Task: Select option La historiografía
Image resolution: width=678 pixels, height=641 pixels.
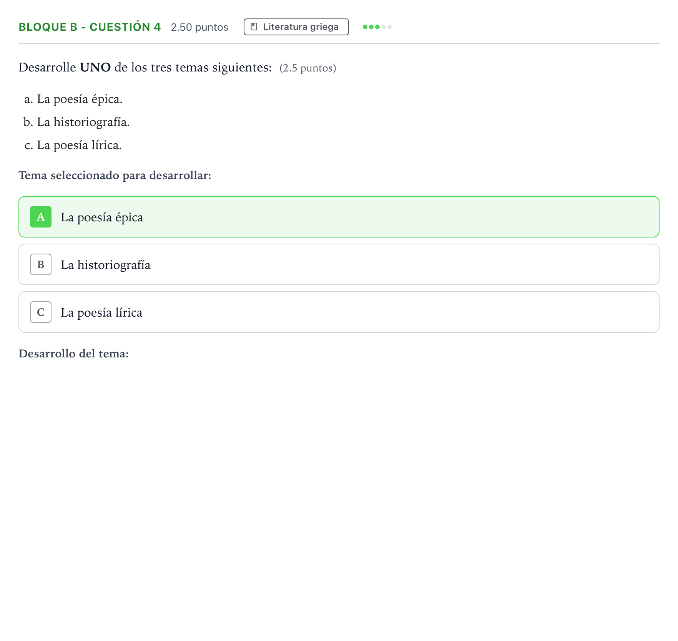Action: click(x=339, y=264)
